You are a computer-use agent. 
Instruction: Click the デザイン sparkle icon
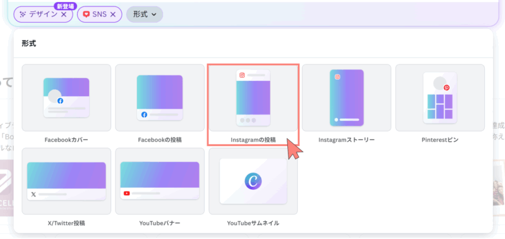(x=23, y=14)
